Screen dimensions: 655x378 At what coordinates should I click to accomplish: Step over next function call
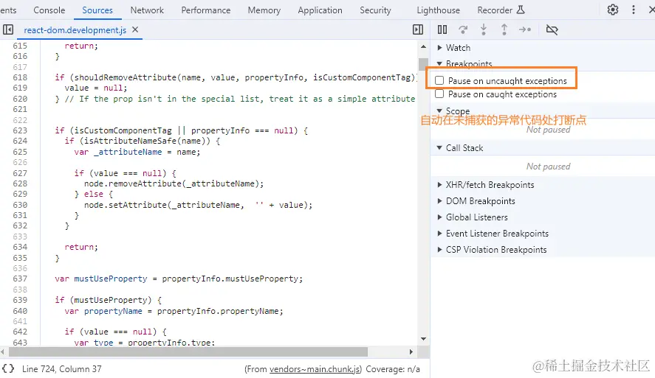pyautogui.click(x=463, y=29)
